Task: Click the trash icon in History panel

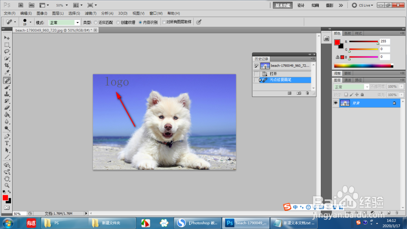Action: [307, 93]
